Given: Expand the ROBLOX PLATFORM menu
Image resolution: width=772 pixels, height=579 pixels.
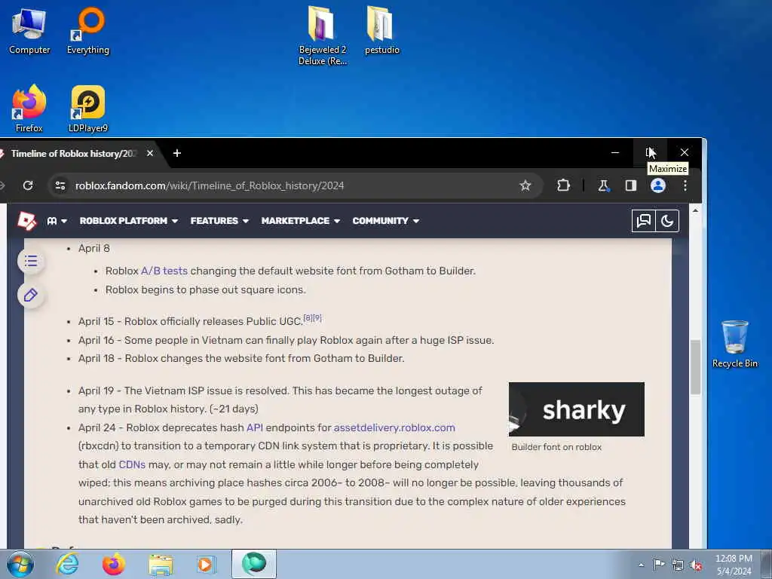Looking at the screenshot, I should coord(128,221).
